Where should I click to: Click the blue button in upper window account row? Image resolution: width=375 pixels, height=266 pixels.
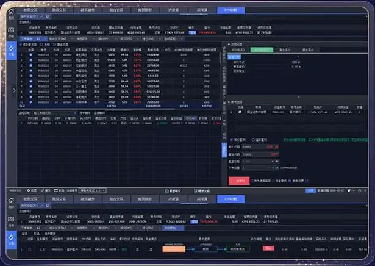pos(193,32)
